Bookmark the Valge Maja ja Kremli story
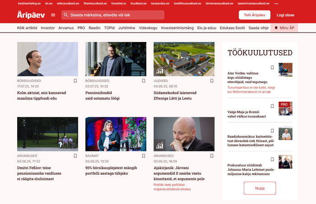 (x=272, y=106)
